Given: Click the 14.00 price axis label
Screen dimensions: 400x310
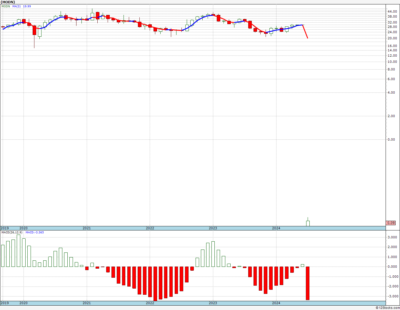Looking at the screenshot, I should pos(392,50).
